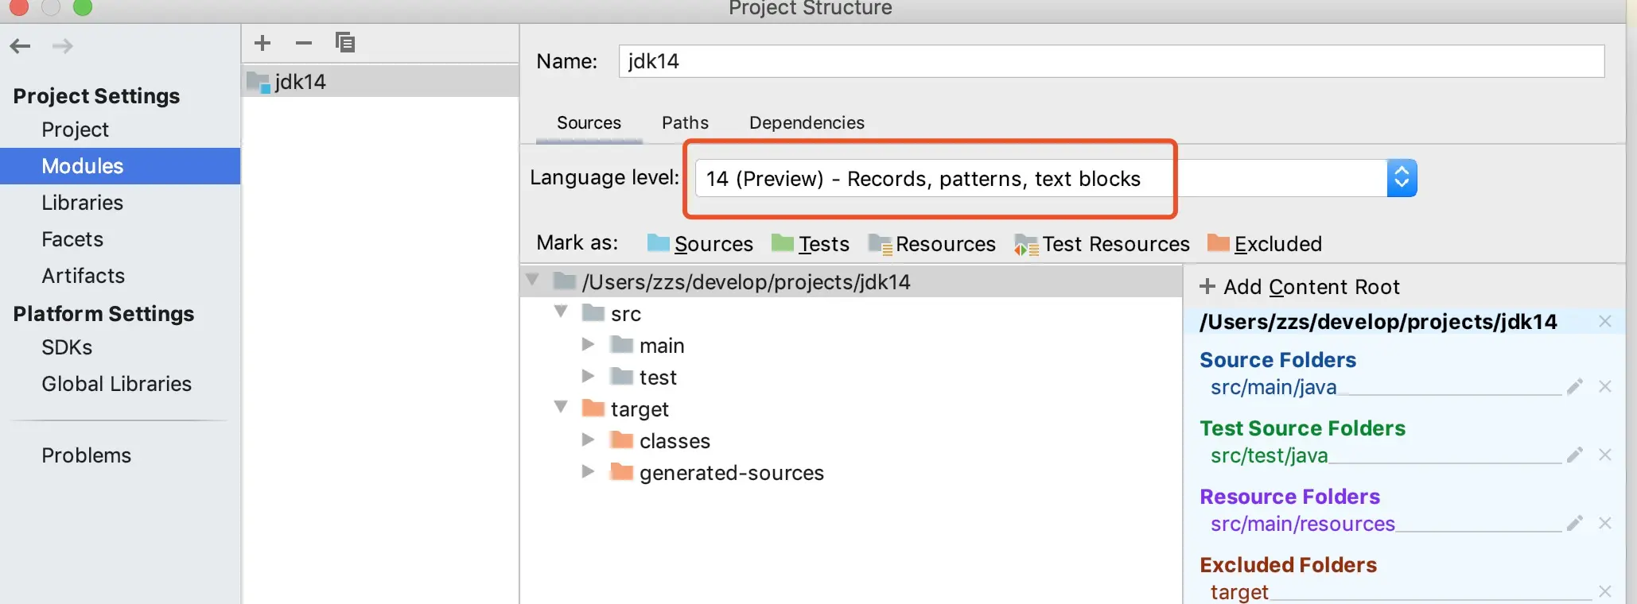
Task: Mark folder as Test Resources
Action: (x=1102, y=244)
